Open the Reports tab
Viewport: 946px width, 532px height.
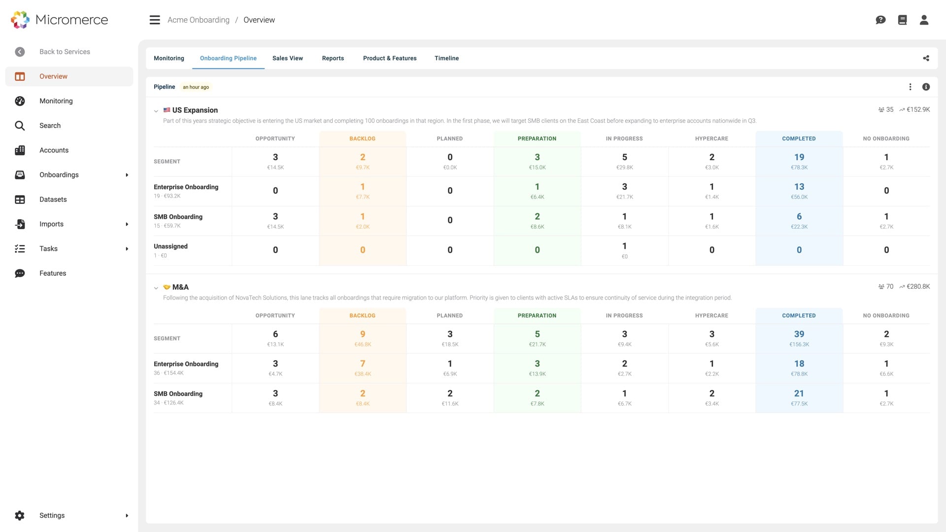(x=333, y=58)
